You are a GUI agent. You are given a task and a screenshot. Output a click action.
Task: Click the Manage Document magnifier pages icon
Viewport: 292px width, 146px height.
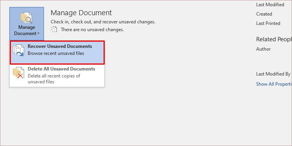coord(26,18)
